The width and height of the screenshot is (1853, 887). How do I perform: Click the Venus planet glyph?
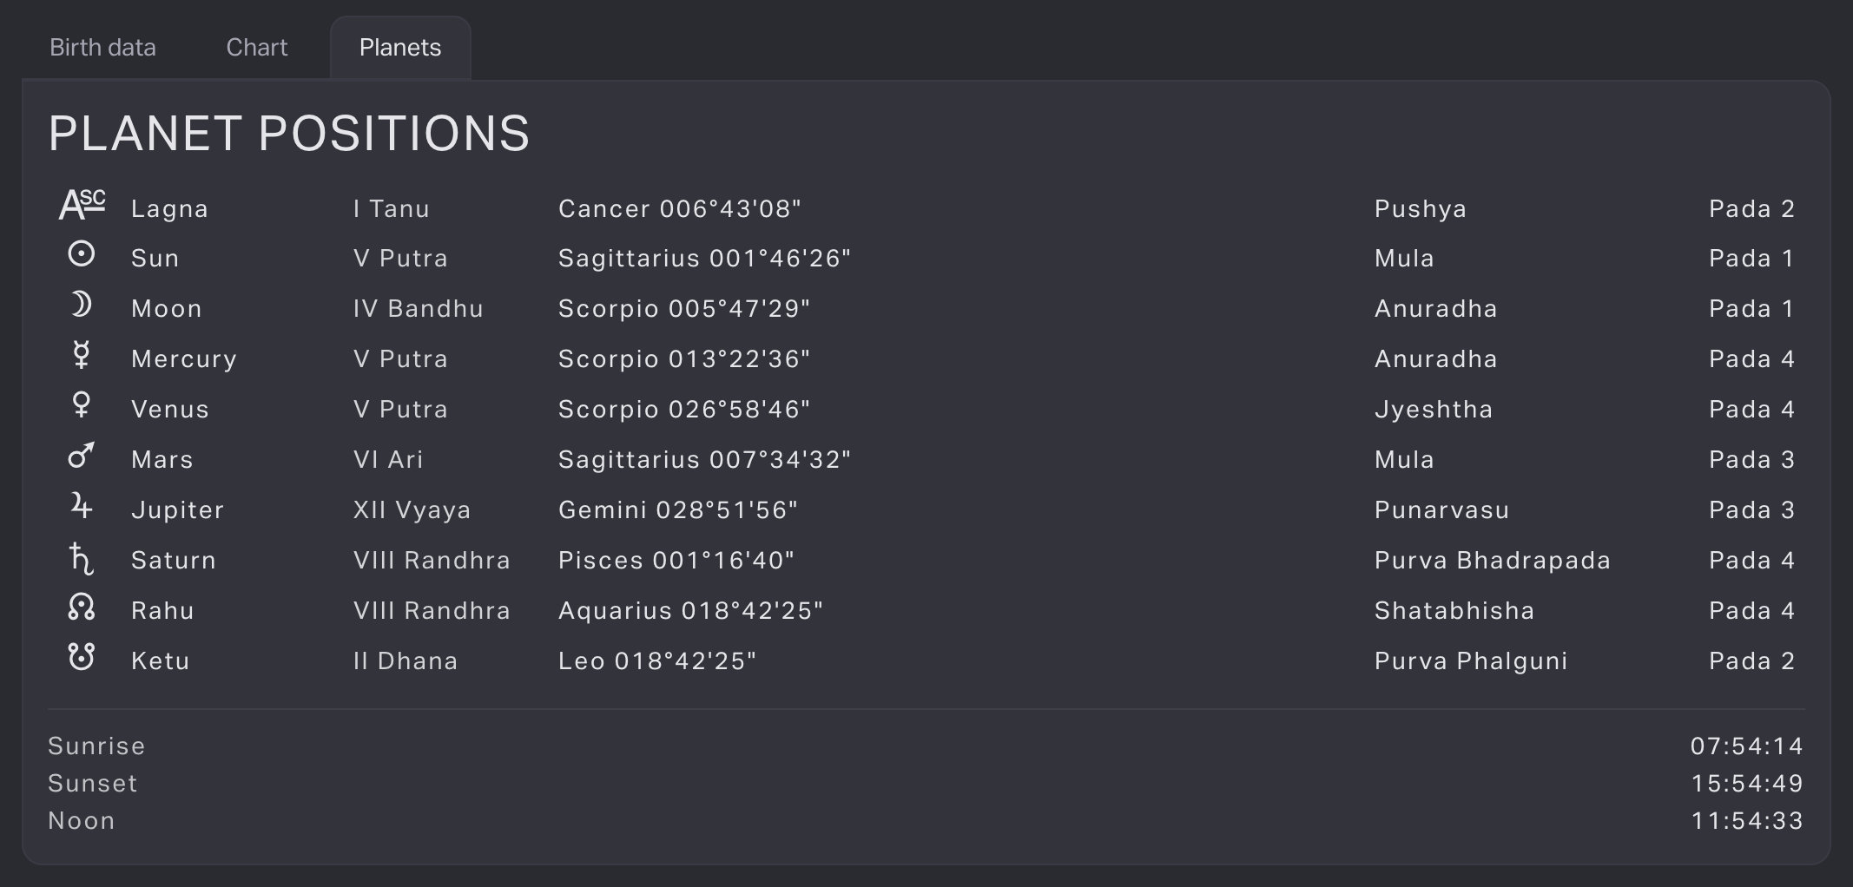pos(82,405)
